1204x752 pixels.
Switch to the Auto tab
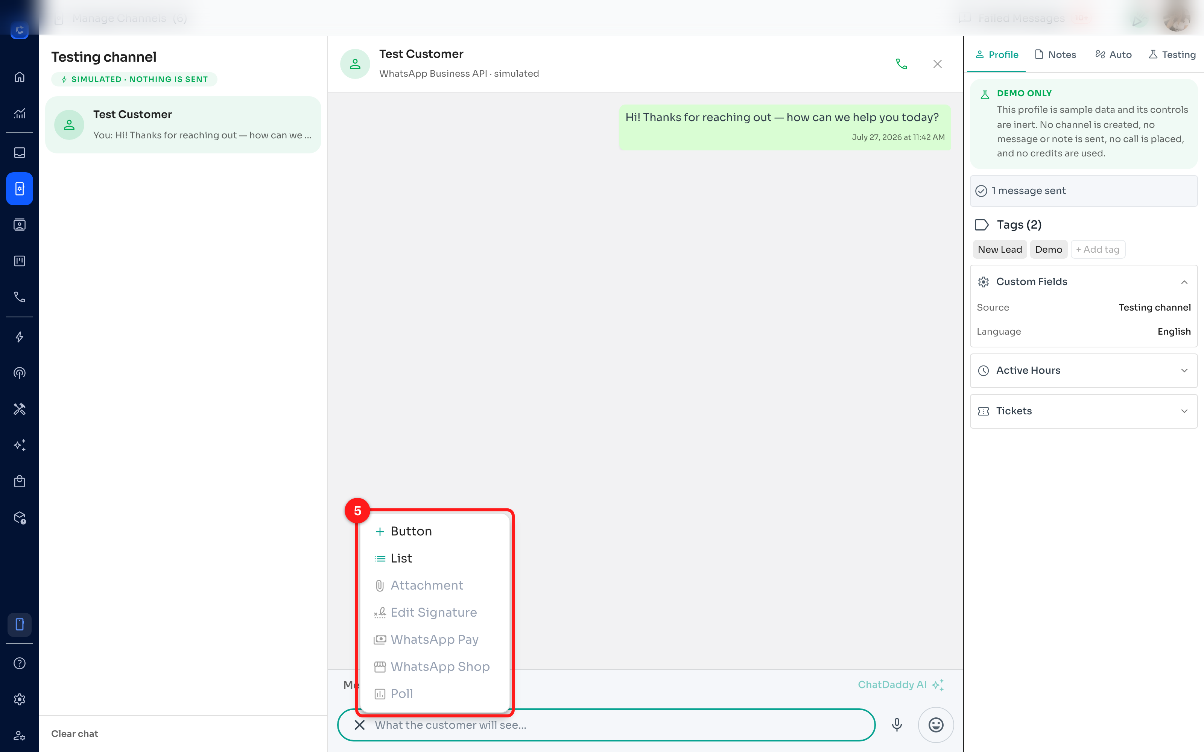point(1113,55)
